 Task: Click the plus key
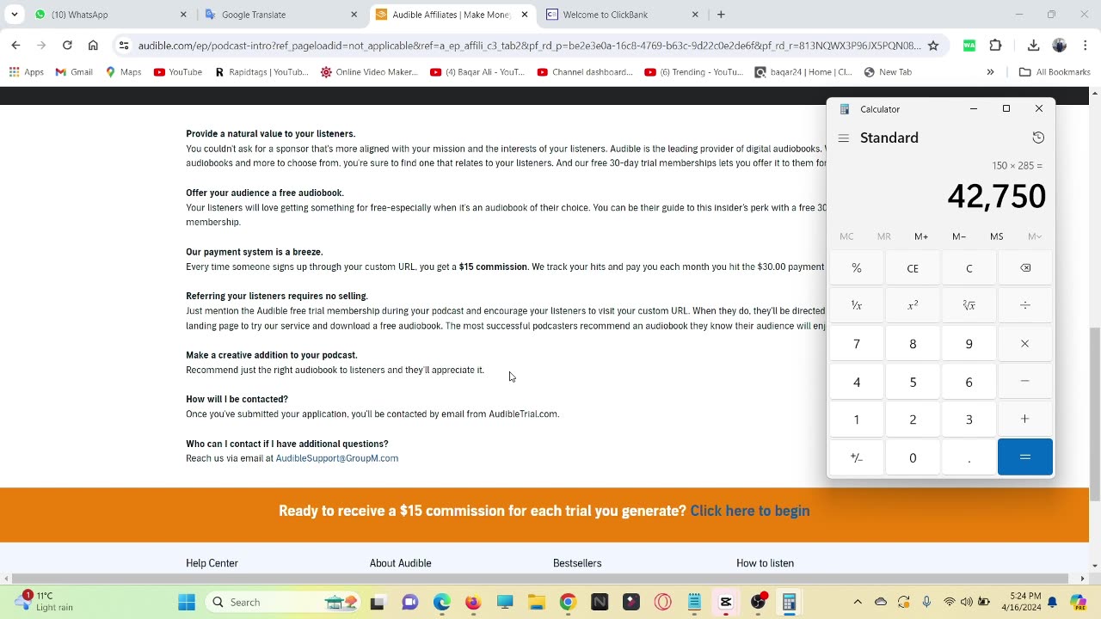click(1025, 420)
